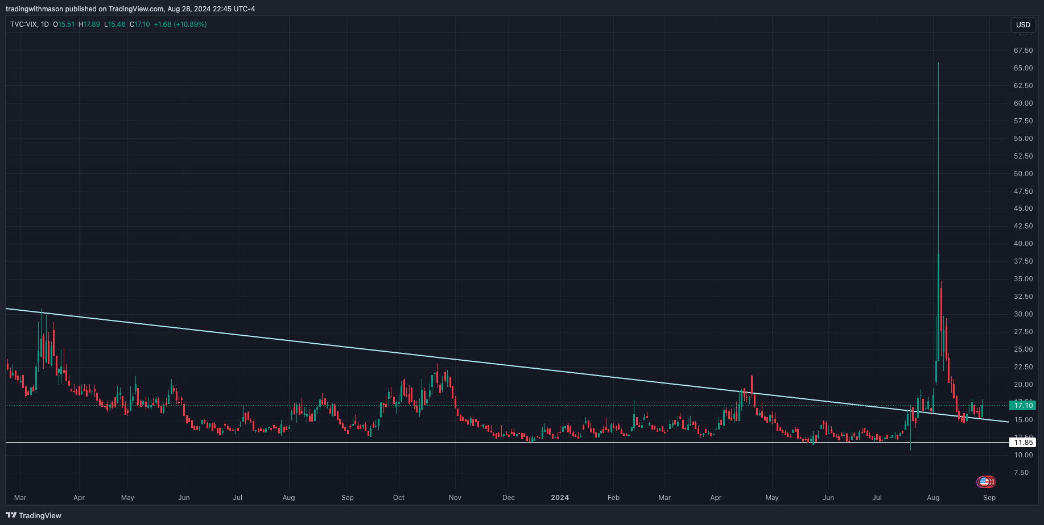1044x525 pixels.
Task: Click the Sep label at far right
Action: [x=989, y=498]
